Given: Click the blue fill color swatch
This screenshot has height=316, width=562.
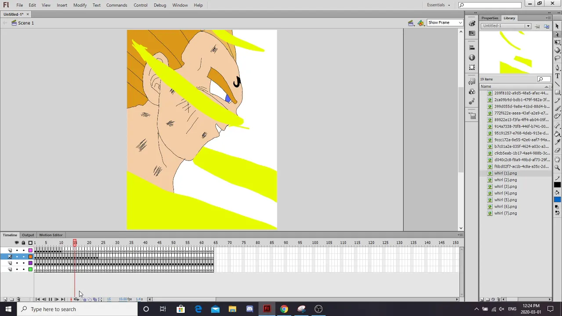Looking at the screenshot, I should (x=557, y=200).
